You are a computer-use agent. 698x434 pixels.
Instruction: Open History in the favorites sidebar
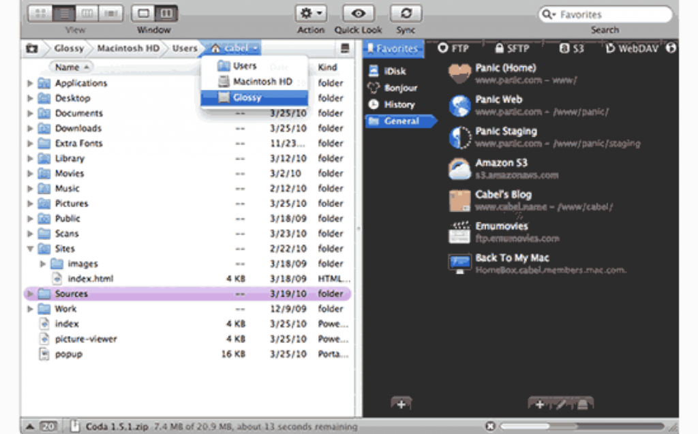[x=392, y=104]
